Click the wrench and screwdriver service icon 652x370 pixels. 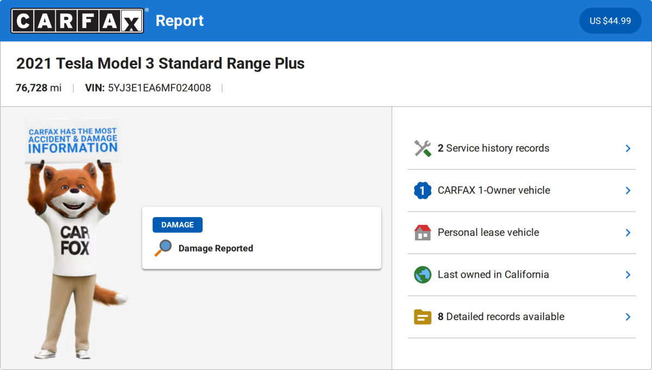click(422, 148)
